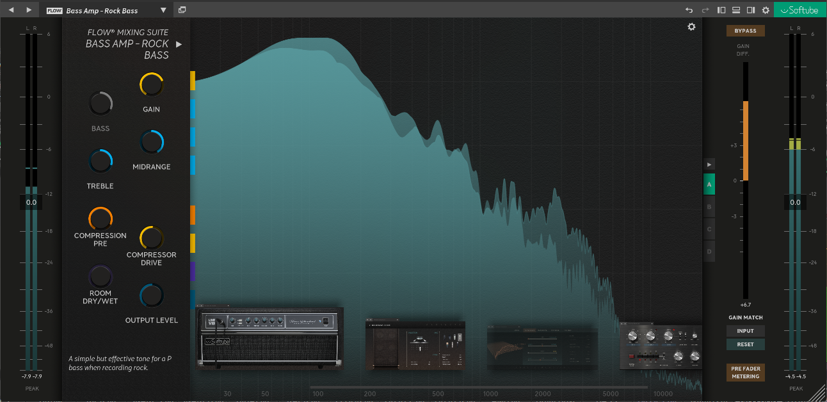Click the gain match RESET button
The width and height of the screenshot is (827, 402).
[x=745, y=344]
